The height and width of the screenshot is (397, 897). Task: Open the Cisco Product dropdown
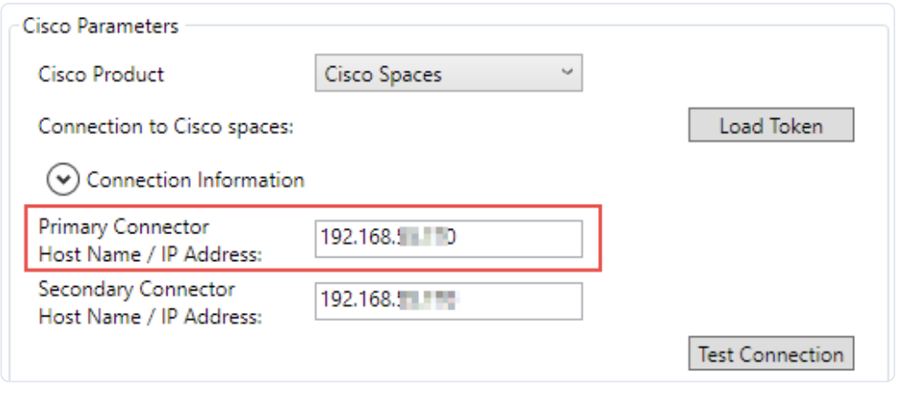[x=448, y=74]
